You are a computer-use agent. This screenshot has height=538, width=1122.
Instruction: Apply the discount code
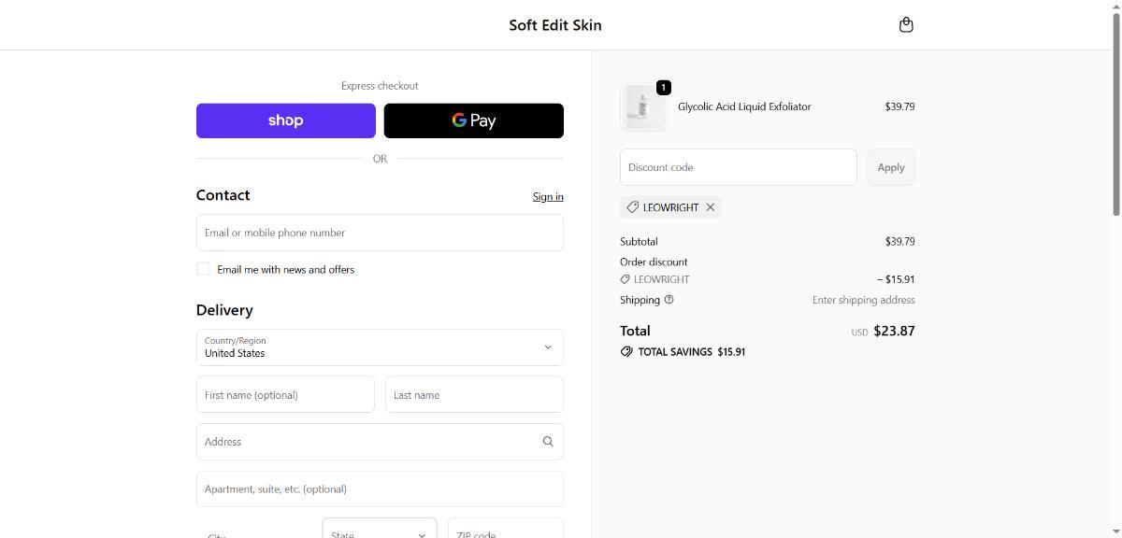(890, 167)
